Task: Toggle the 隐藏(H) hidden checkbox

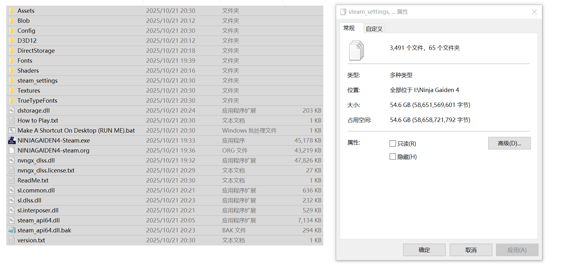Action: coord(393,157)
